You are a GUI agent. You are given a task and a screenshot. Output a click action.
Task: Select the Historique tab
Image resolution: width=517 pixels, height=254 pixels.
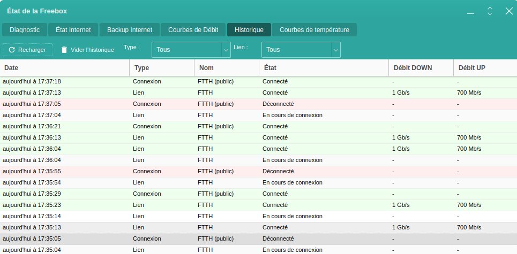coord(249,30)
